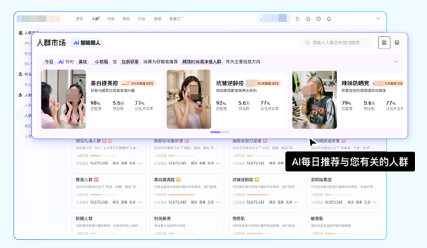Click the third sidebar section icon
The image size is (427, 248).
pyautogui.click(x=21, y=95)
